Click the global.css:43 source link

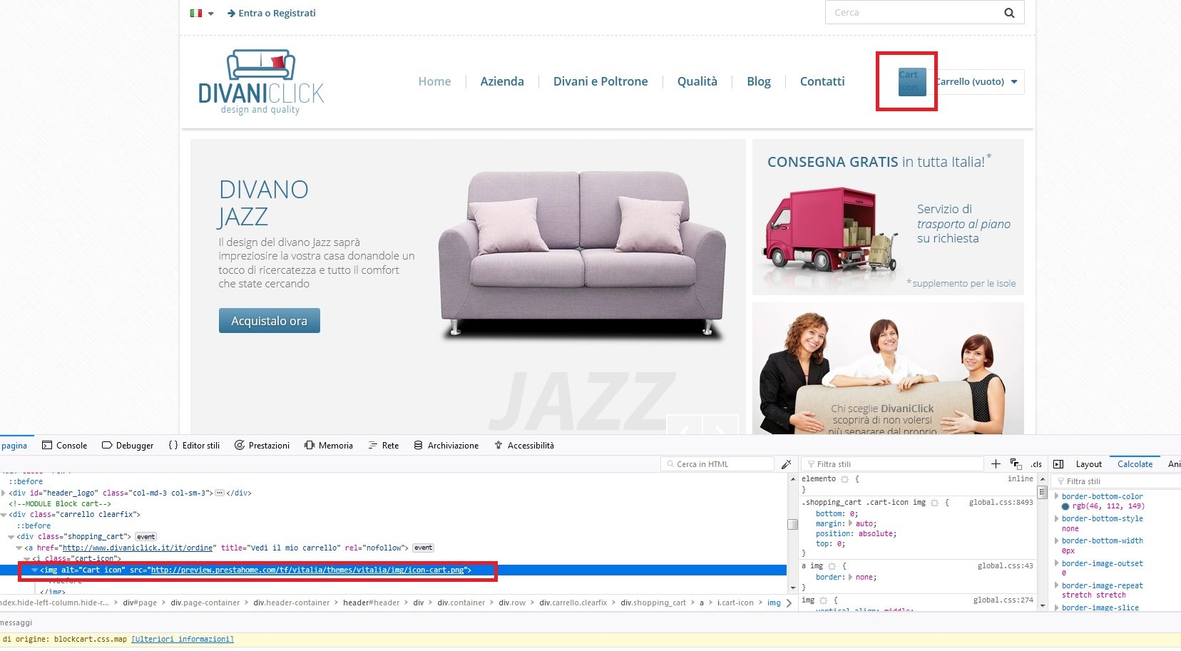(x=1005, y=566)
